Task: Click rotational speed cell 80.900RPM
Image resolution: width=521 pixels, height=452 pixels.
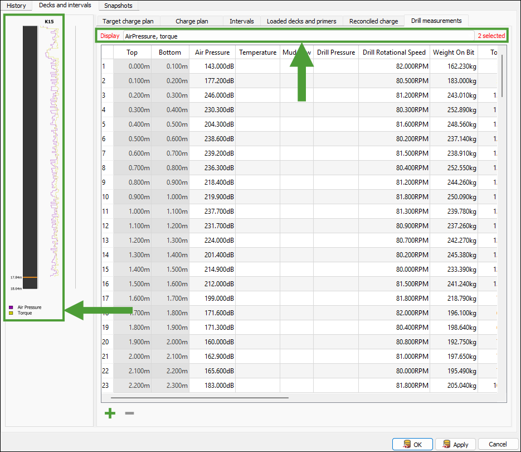Action: [x=394, y=225]
